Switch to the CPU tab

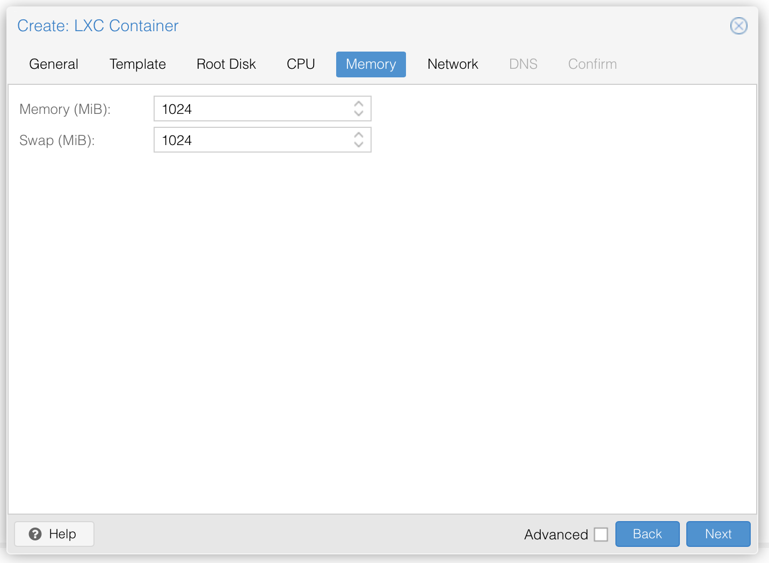coord(301,64)
